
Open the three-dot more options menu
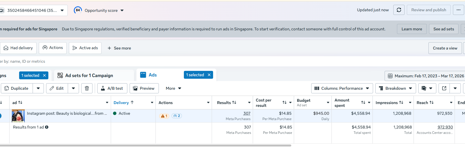click(x=458, y=10)
